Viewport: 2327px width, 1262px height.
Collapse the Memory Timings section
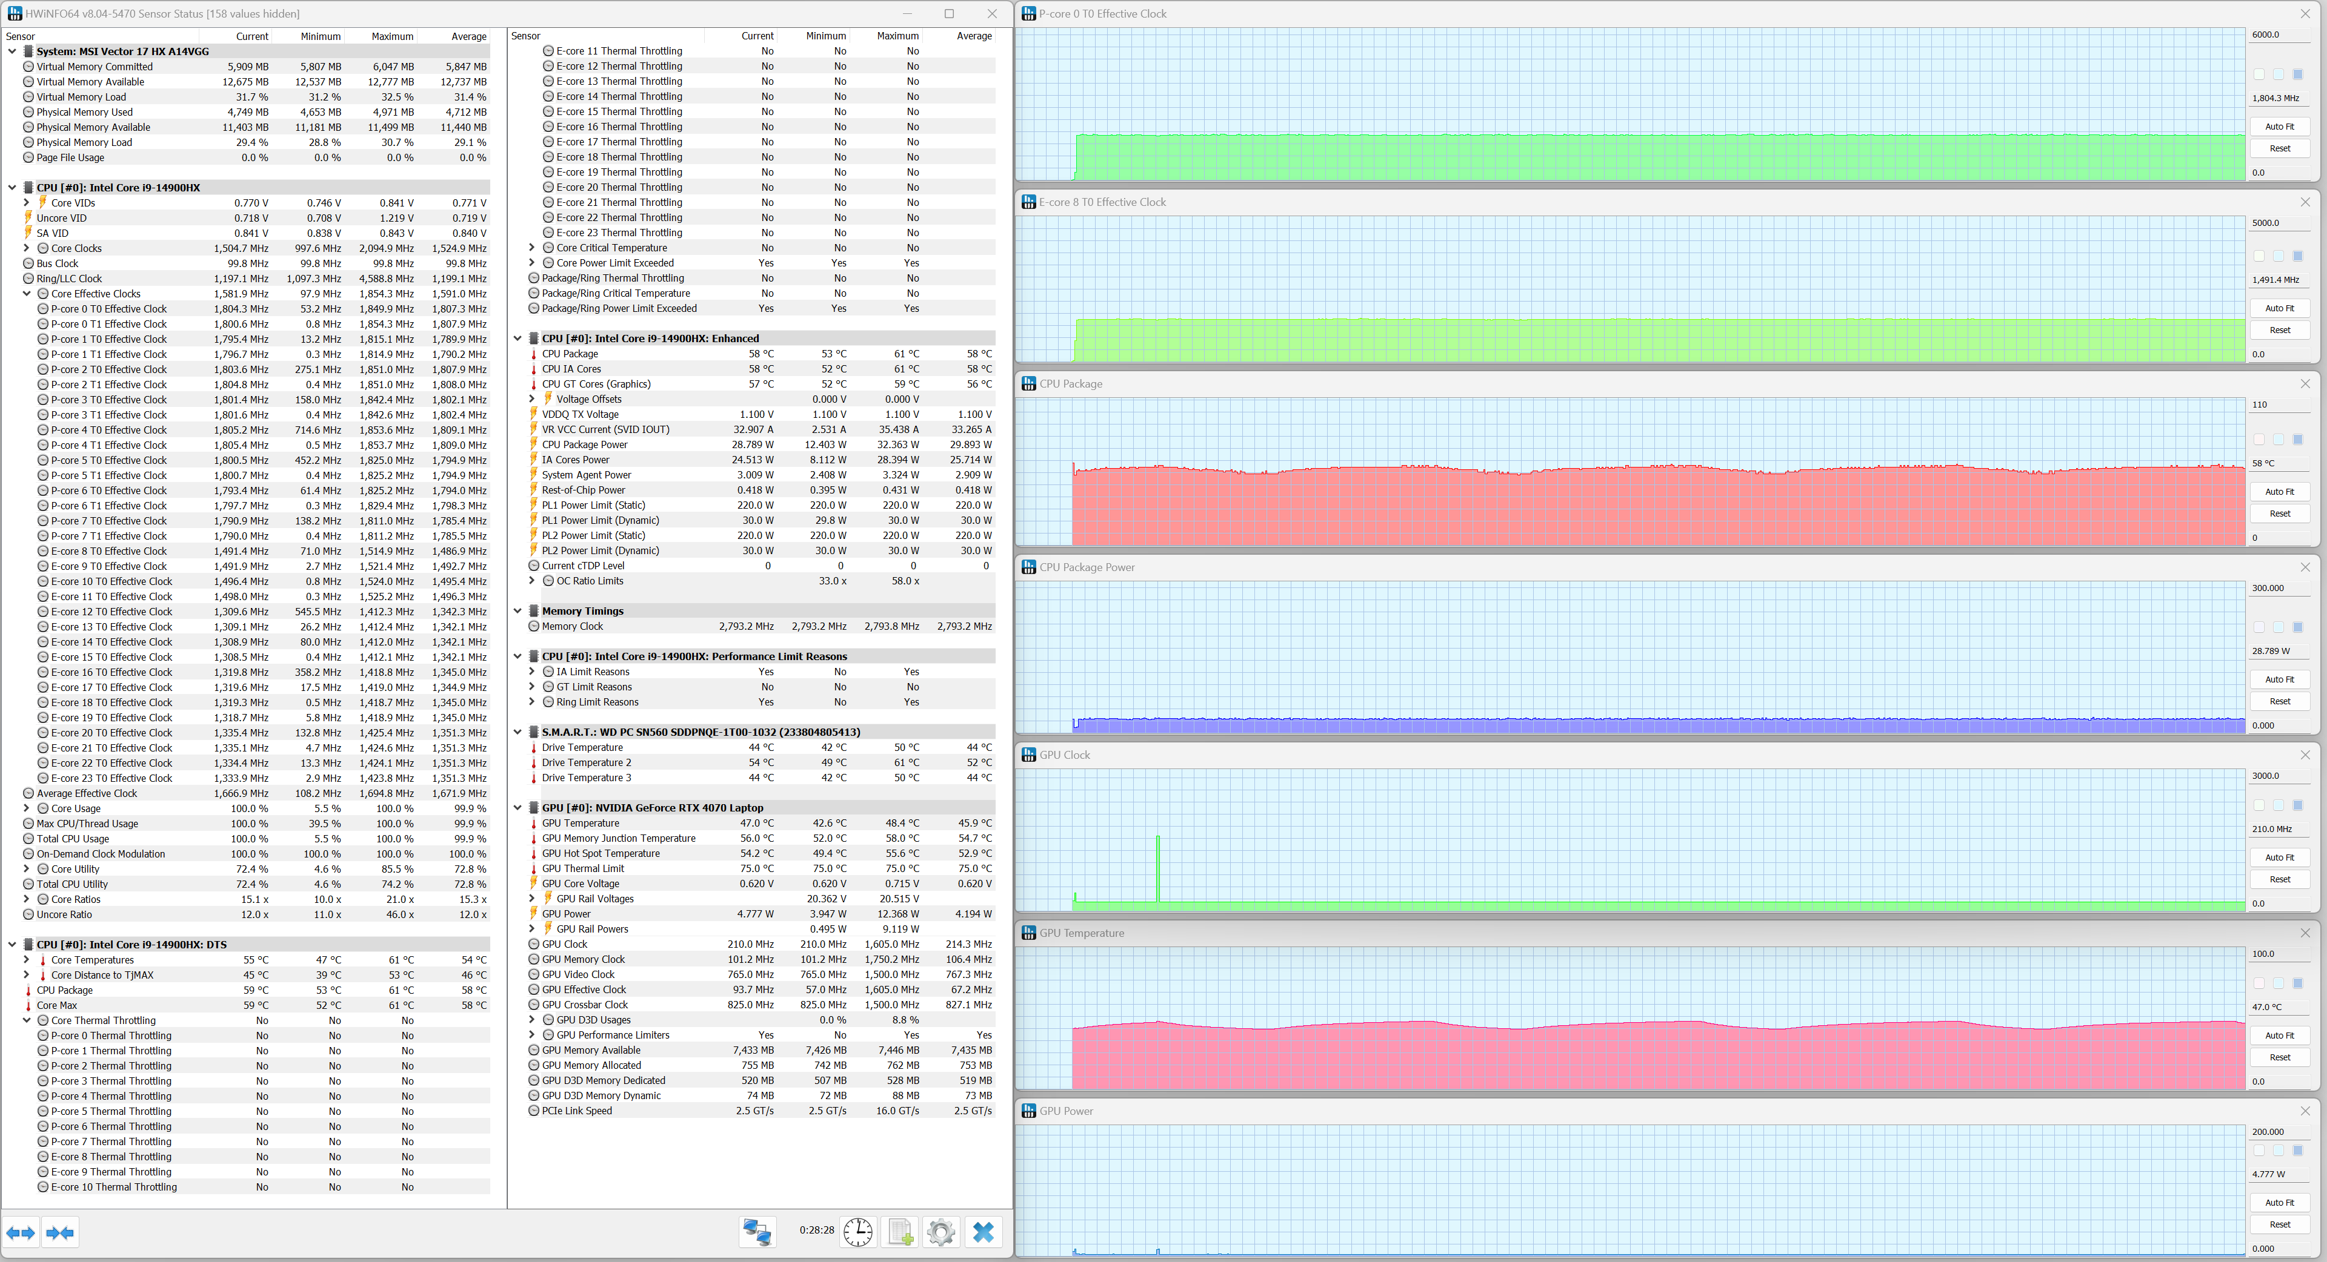pos(518,611)
